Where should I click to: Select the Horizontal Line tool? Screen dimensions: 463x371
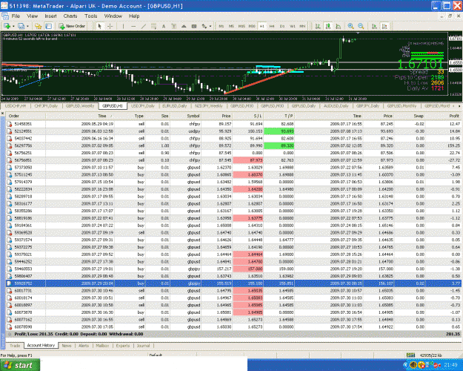pos(133,26)
